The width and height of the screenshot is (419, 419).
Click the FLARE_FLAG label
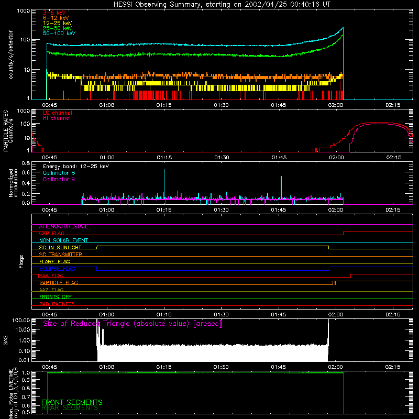point(54,261)
